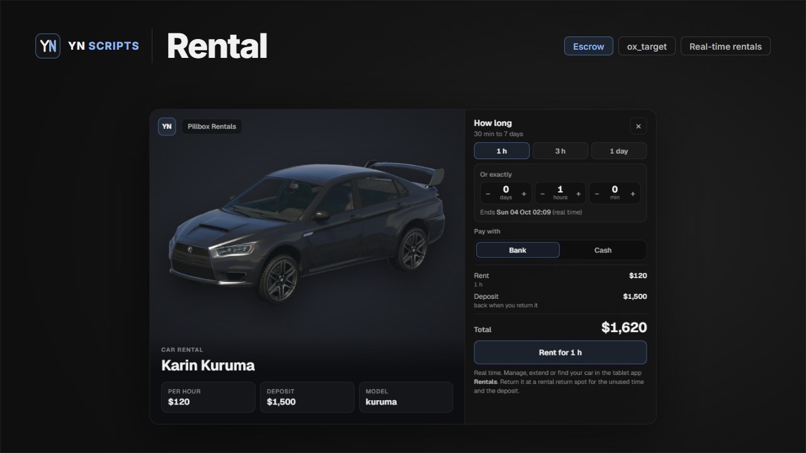Click the Karin Kuruma title text

tap(208, 366)
